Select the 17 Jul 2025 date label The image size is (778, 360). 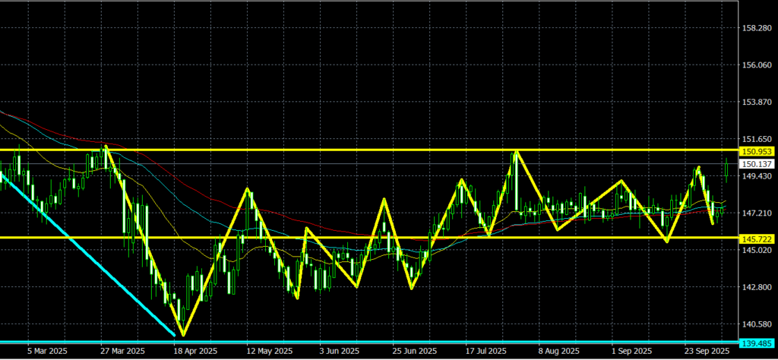486,352
